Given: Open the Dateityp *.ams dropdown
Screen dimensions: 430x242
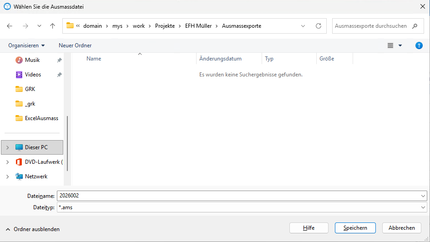Looking at the screenshot, I should tap(242, 207).
